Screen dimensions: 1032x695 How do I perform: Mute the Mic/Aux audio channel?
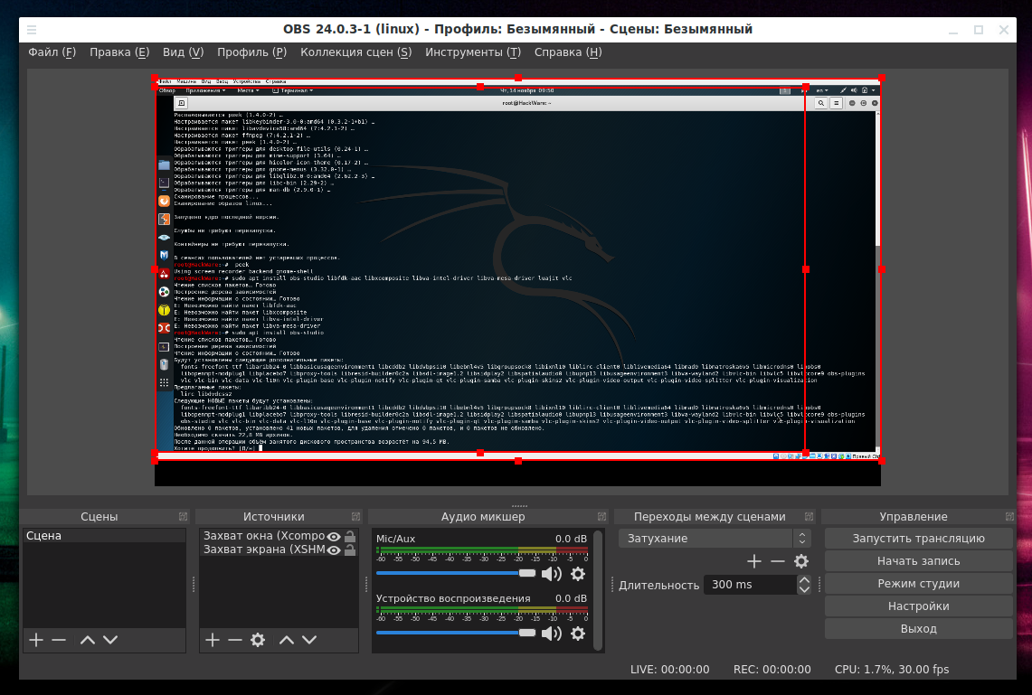coord(551,573)
